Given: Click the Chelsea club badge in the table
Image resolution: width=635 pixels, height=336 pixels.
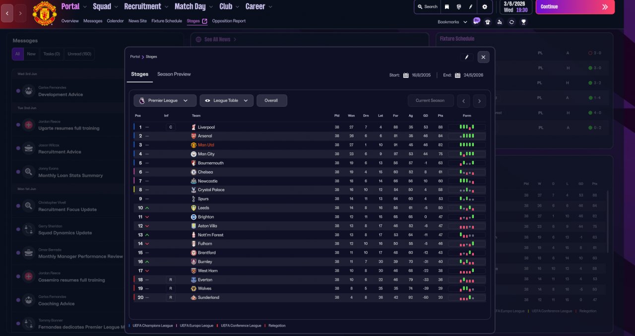Looking at the screenshot, I should 194,172.
